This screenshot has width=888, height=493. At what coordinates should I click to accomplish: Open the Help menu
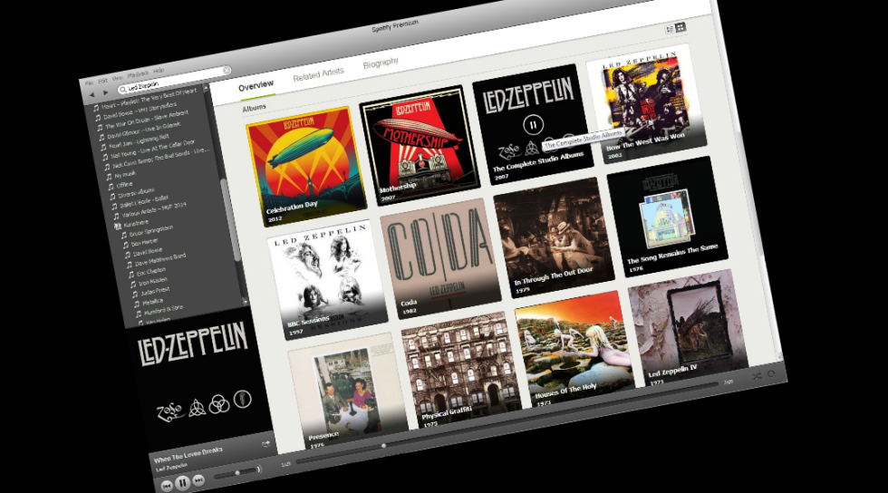[159, 71]
